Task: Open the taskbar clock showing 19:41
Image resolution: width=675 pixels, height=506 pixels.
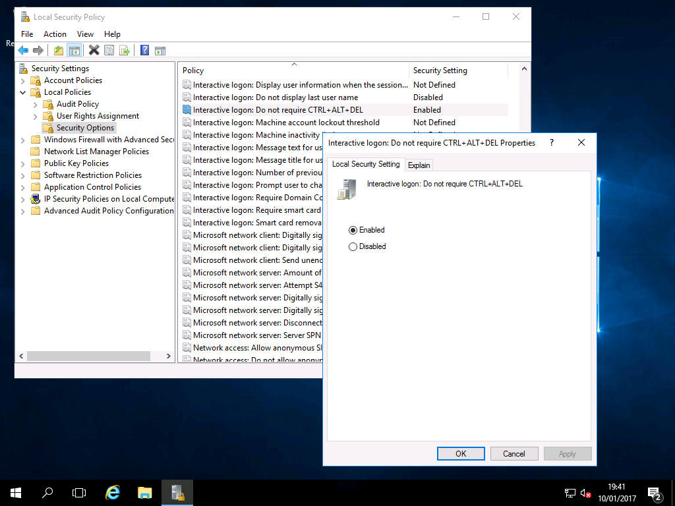Action: [616, 493]
